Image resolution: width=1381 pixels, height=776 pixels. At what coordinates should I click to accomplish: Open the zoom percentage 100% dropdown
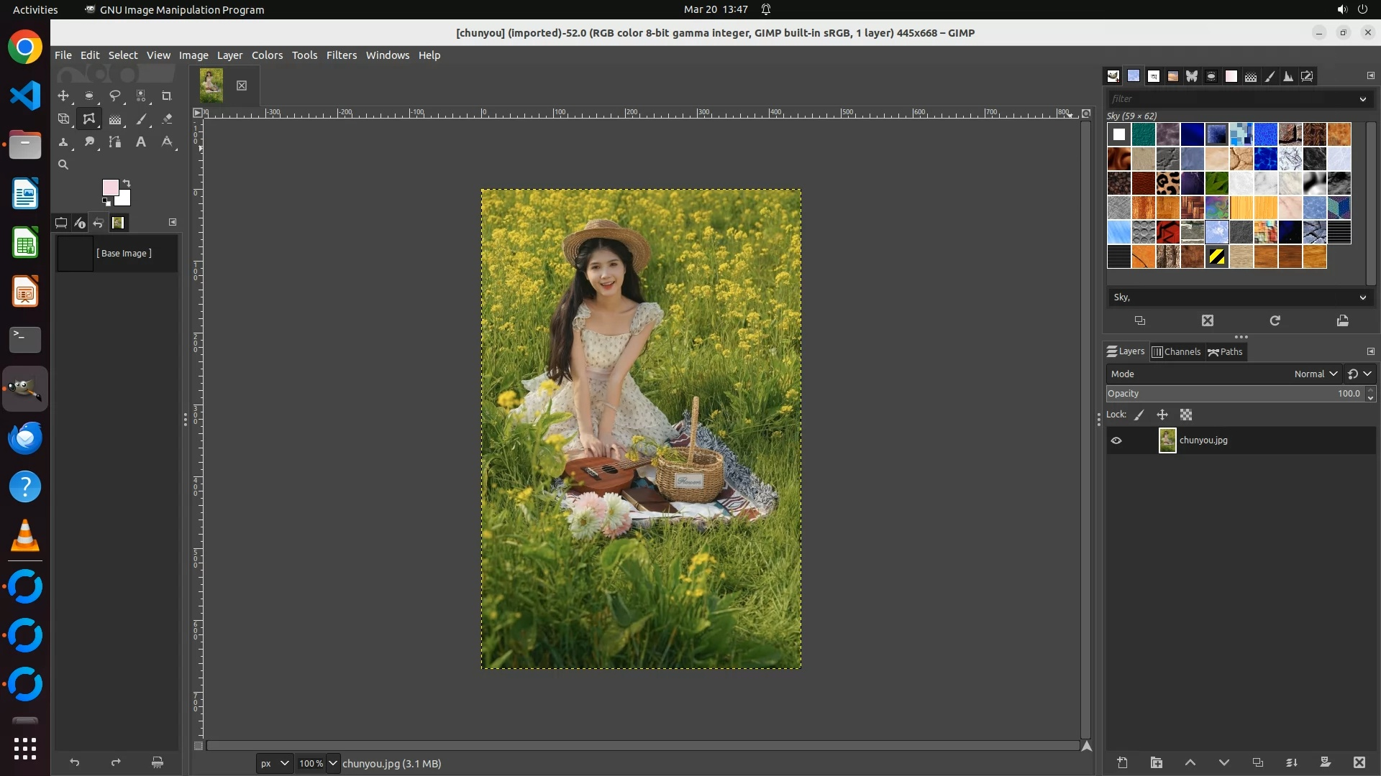click(x=333, y=763)
